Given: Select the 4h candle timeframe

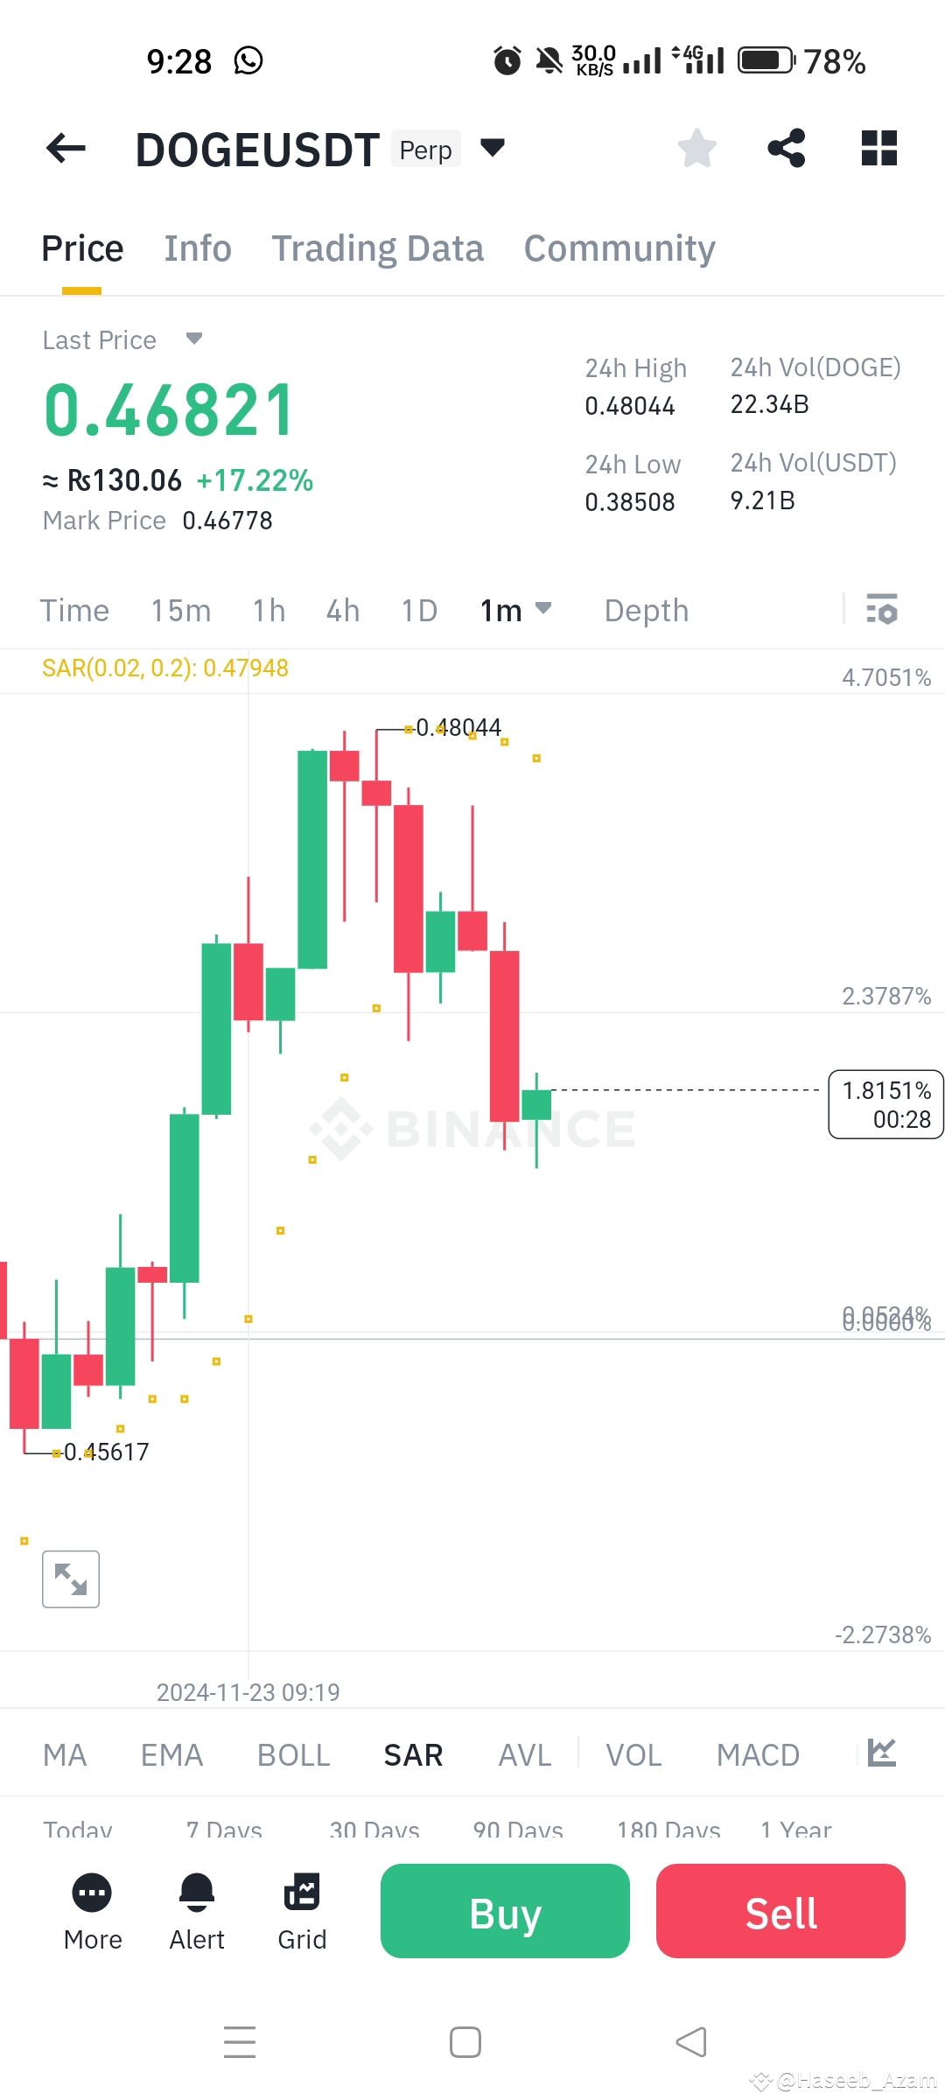Looking at the screenshot, I should [341, 610].
